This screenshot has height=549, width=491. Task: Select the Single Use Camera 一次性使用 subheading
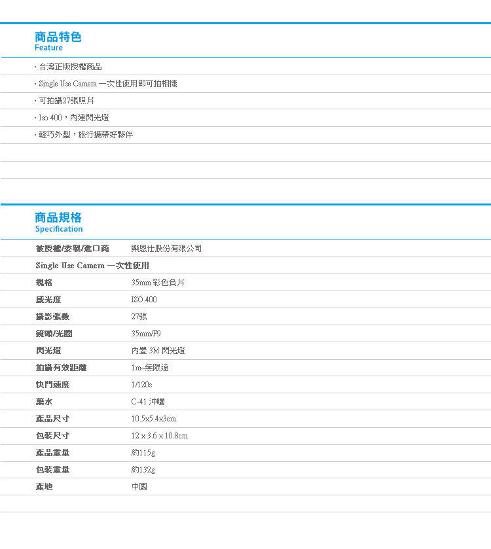[x=92, y=266]
